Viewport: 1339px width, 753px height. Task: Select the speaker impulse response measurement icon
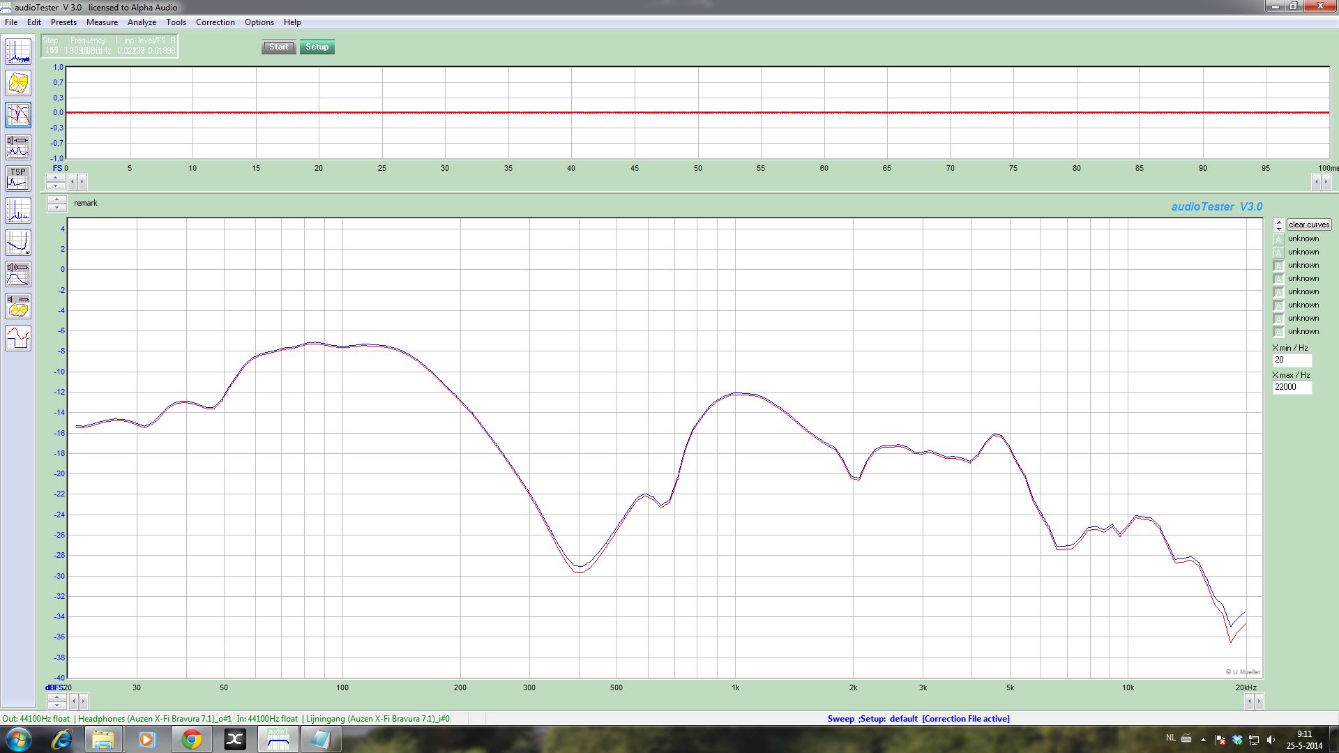18,274
